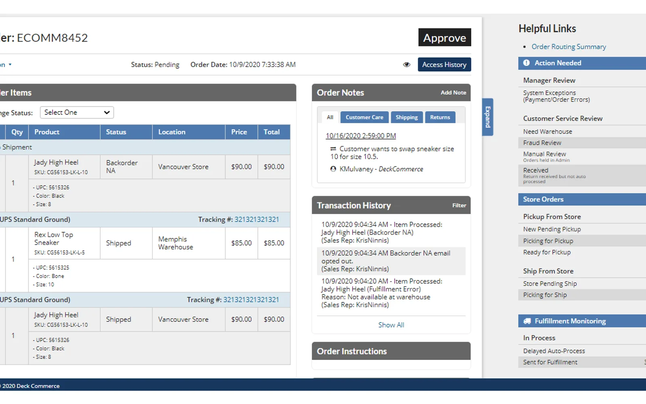Open Store Pending Ship list
Viewport: 646px width, 404px height.
pos(550,284)
